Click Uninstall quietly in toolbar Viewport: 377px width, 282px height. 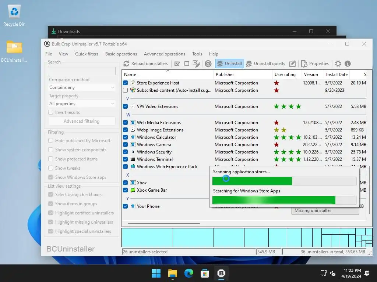pos(266,64)
